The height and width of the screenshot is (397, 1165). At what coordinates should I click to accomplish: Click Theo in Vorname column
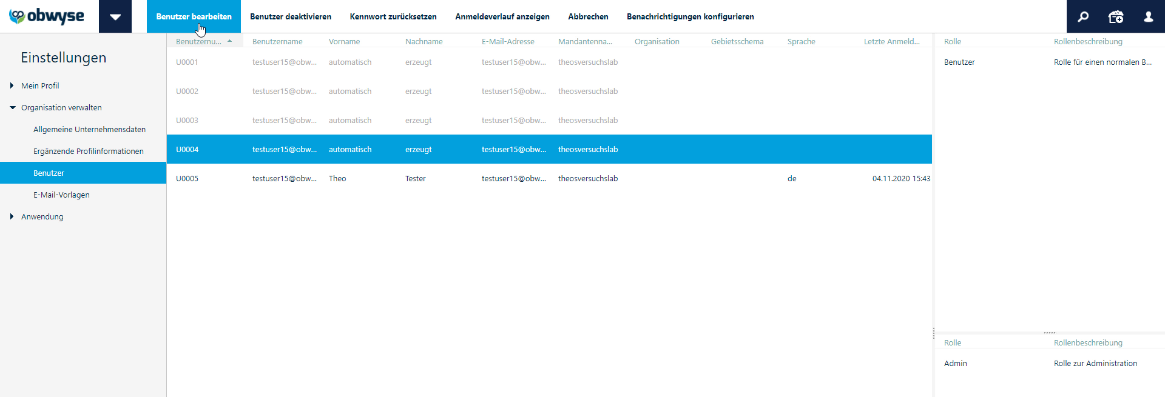(337, 178)
